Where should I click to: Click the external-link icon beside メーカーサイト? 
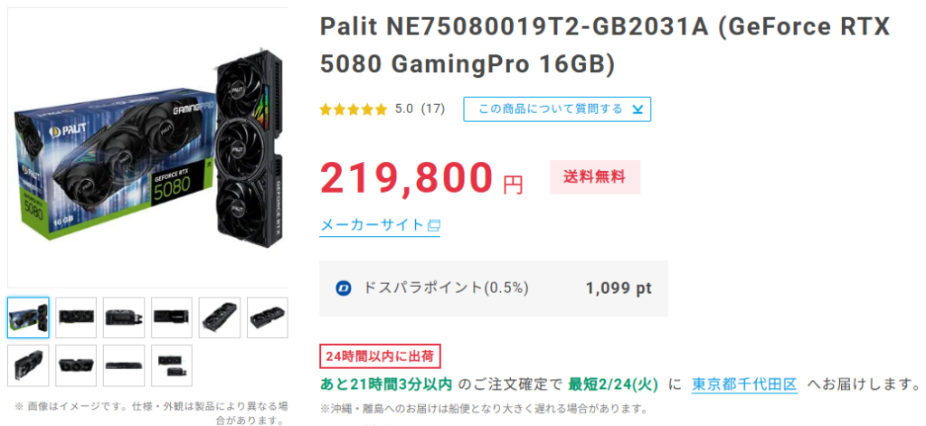(434, 225)
